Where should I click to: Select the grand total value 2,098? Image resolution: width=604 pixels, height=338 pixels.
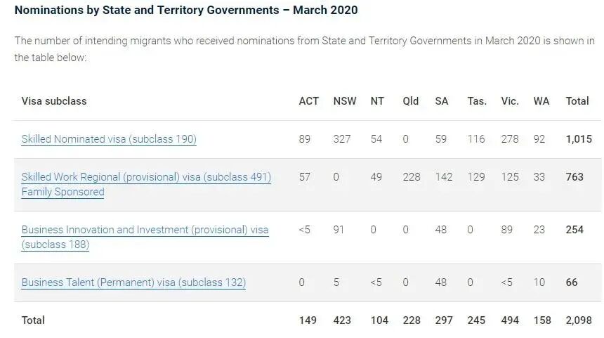pos(579,320)
